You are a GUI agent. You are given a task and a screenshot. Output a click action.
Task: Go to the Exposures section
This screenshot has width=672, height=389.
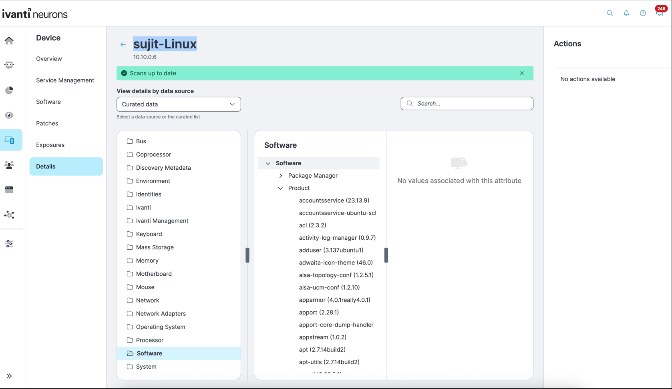click(50, 145)
